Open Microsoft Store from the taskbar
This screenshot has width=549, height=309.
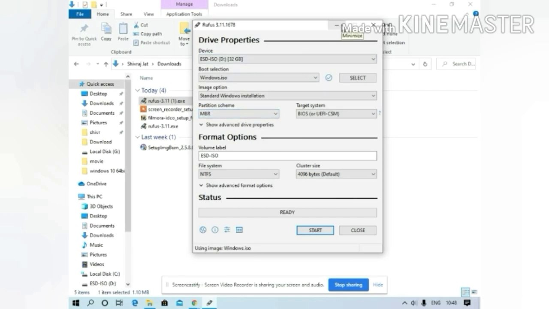(x=164, y=303)
